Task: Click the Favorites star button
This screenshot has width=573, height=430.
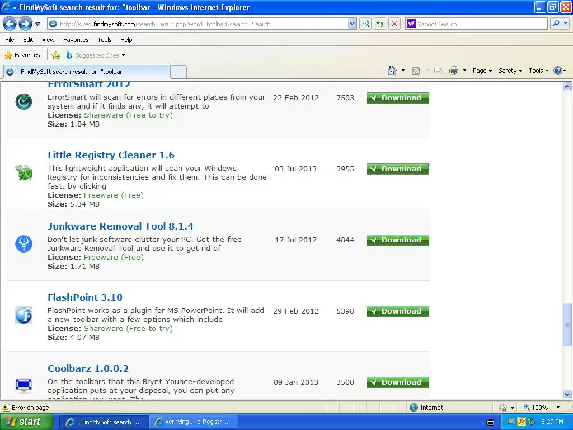Action: (22, 55)
